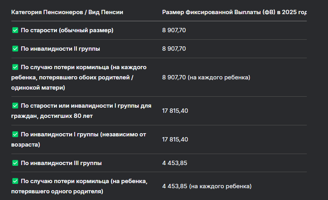The height and width of the screenshot is (200, 328).
Task: Click the 8 907,70 value in old-age row
Action: pos(174,30)
